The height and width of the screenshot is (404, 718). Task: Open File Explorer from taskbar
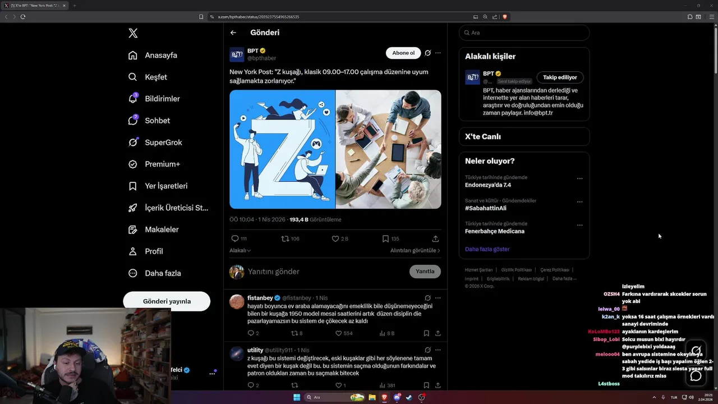click(x=372, y=397)
